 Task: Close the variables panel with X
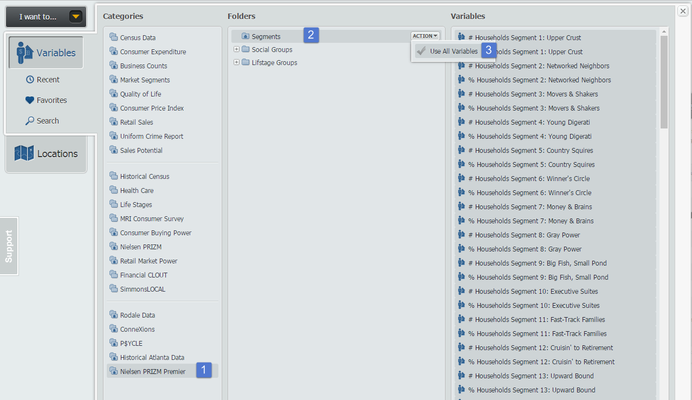(x=683, y=11)
